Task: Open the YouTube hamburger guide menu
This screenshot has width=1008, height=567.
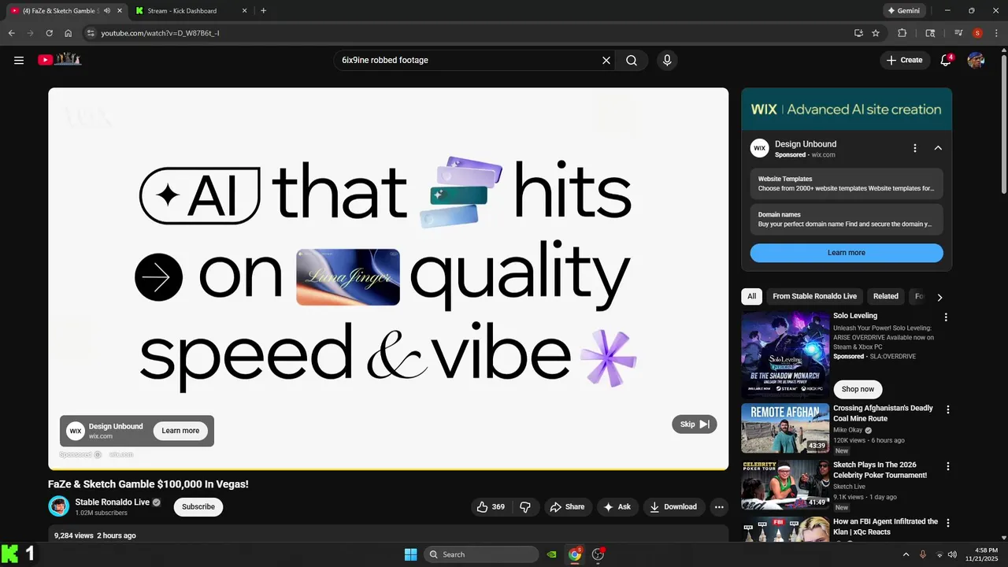Action: [19, 60]
